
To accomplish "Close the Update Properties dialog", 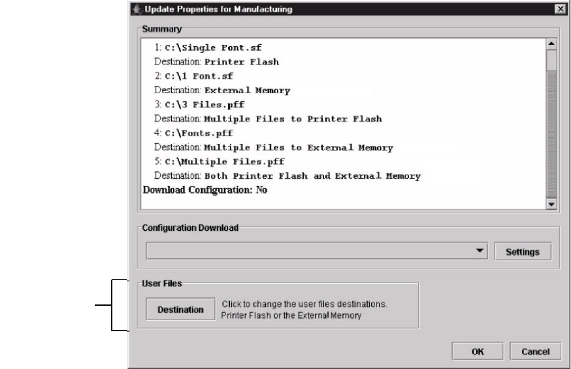I will pyautogui.click(x=560, y=9).
